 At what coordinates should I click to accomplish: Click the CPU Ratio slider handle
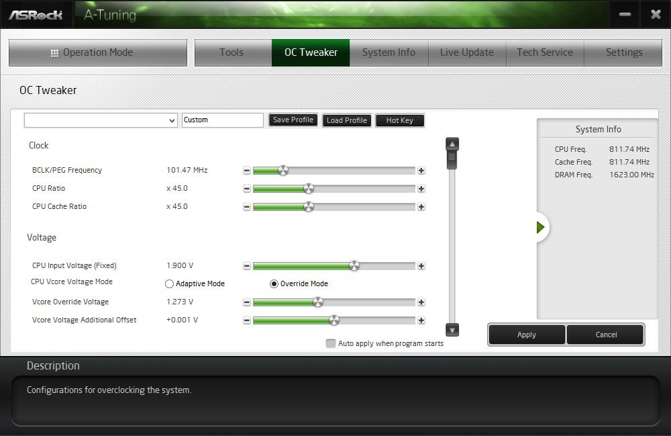[309, 189]
